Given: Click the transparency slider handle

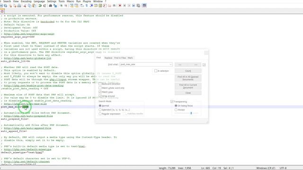Looking at the screenshot, I should click(x=191, y=113).
